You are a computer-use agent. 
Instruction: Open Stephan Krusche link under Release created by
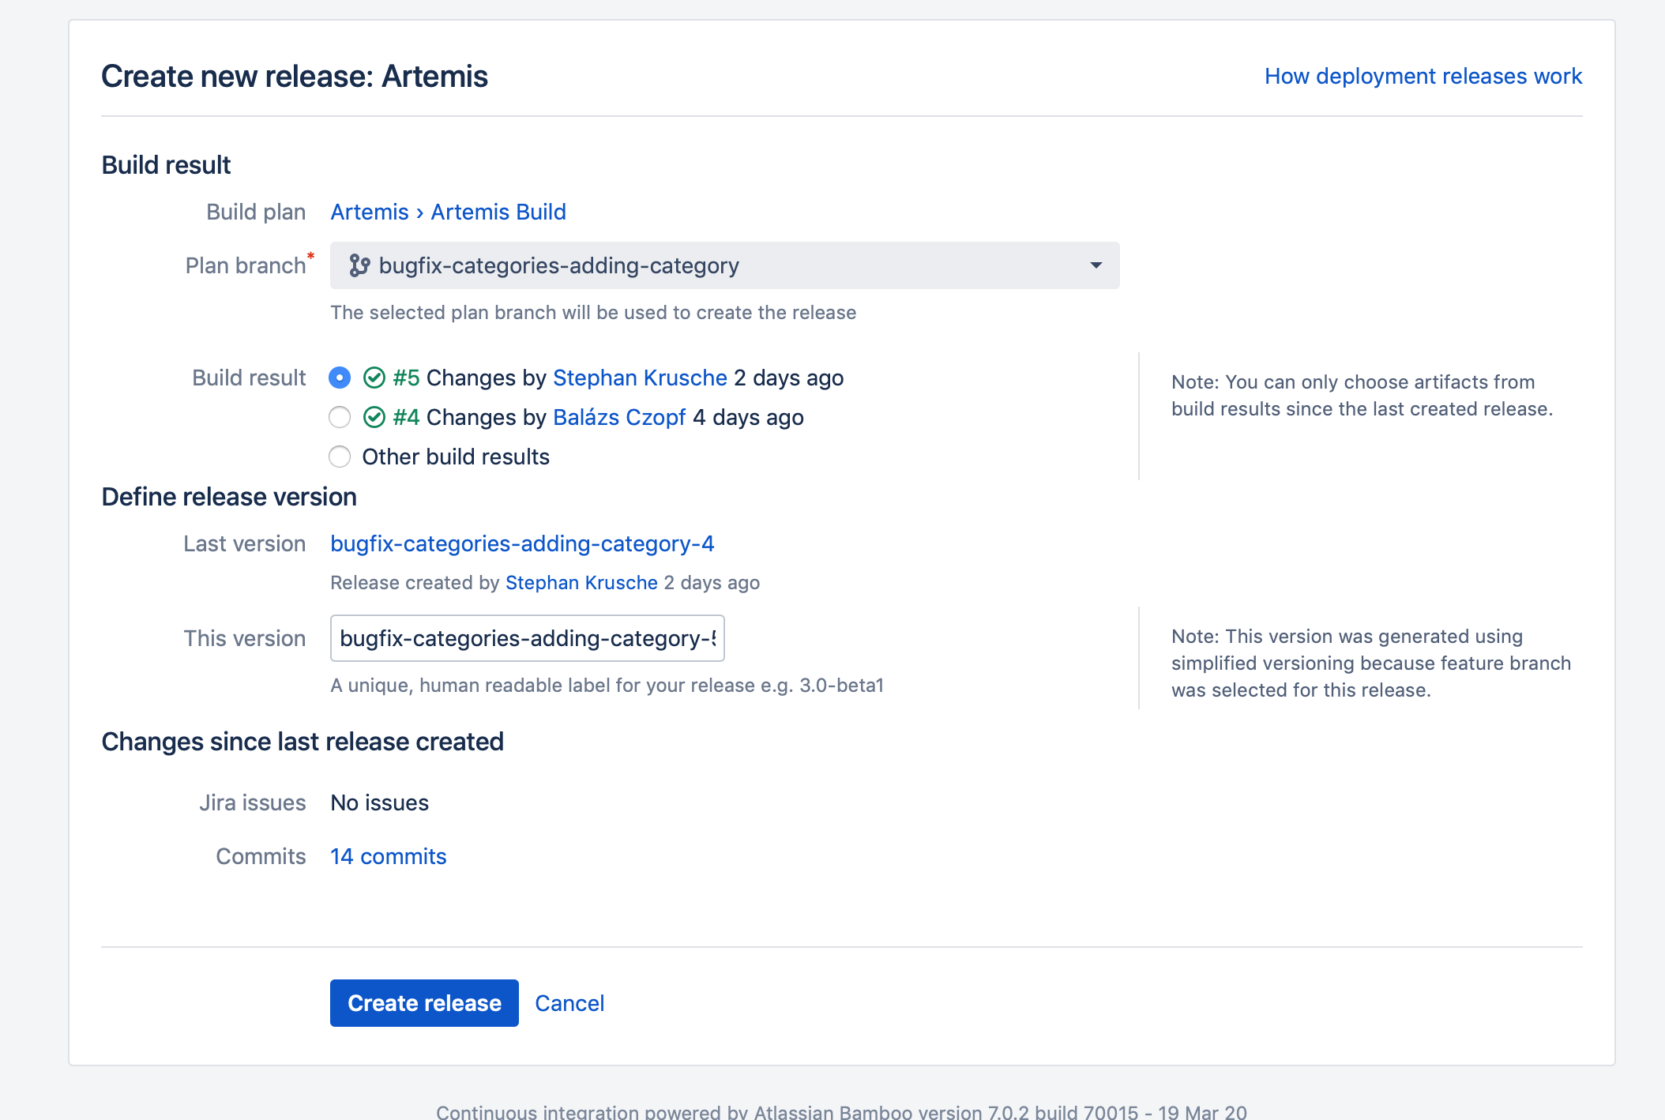581,583
